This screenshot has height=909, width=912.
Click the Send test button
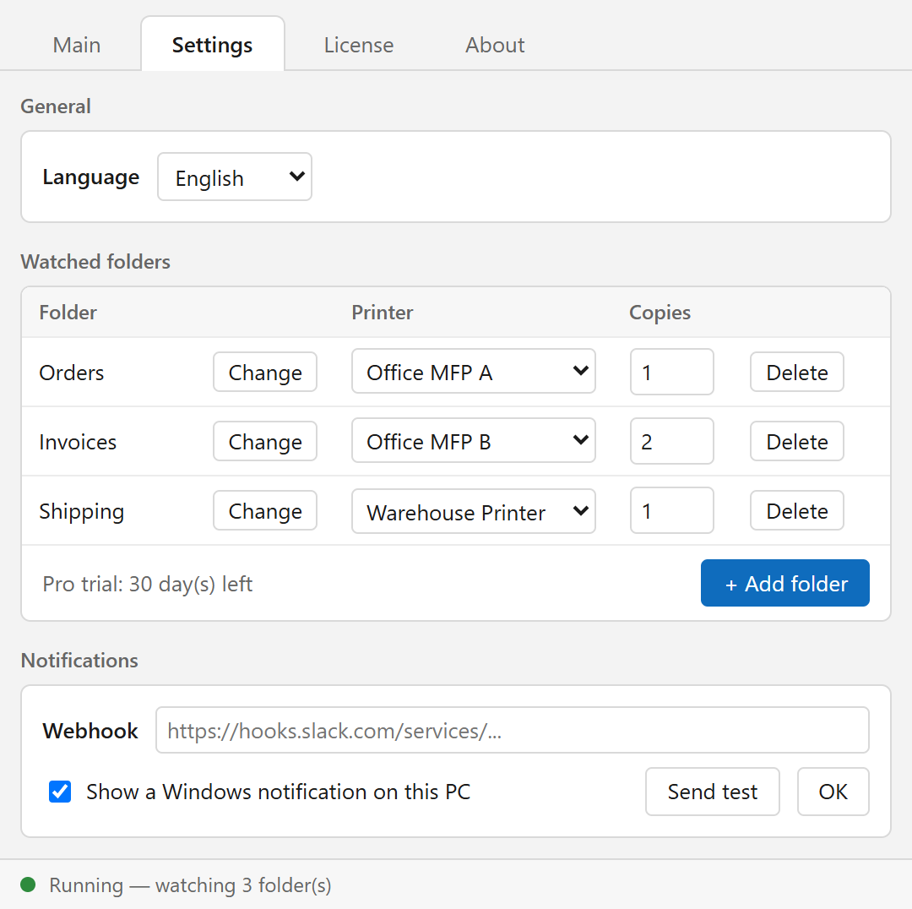713,792
